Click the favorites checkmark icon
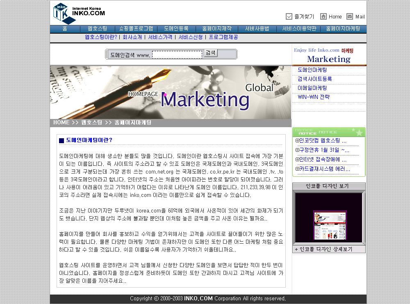Viewport: 410px width, 304px height. click(289, 16)
